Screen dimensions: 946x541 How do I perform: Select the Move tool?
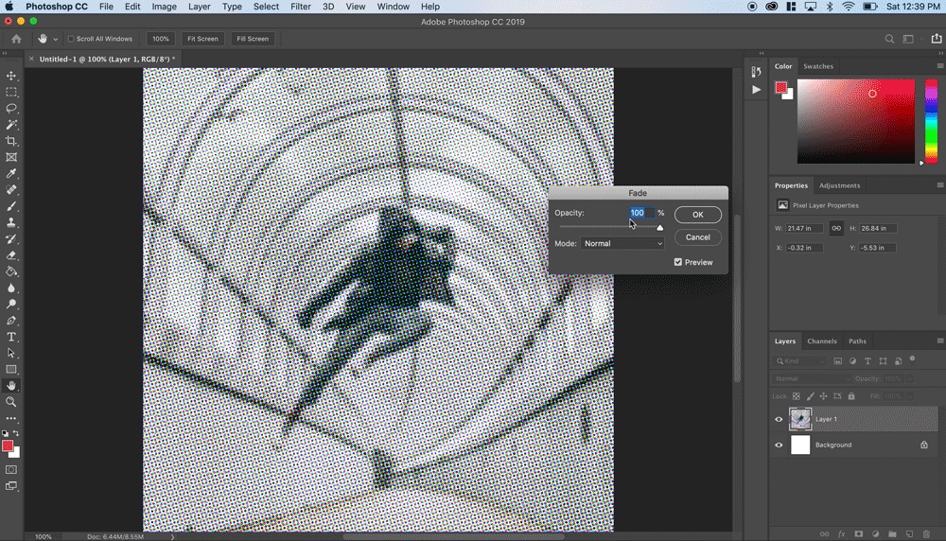pos(11,76)
